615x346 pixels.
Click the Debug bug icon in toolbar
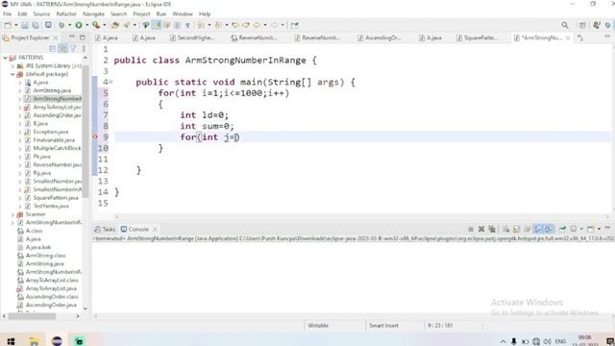tap(61, 25)
